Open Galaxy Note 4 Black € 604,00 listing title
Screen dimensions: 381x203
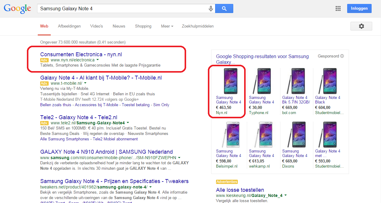point(328,100)
